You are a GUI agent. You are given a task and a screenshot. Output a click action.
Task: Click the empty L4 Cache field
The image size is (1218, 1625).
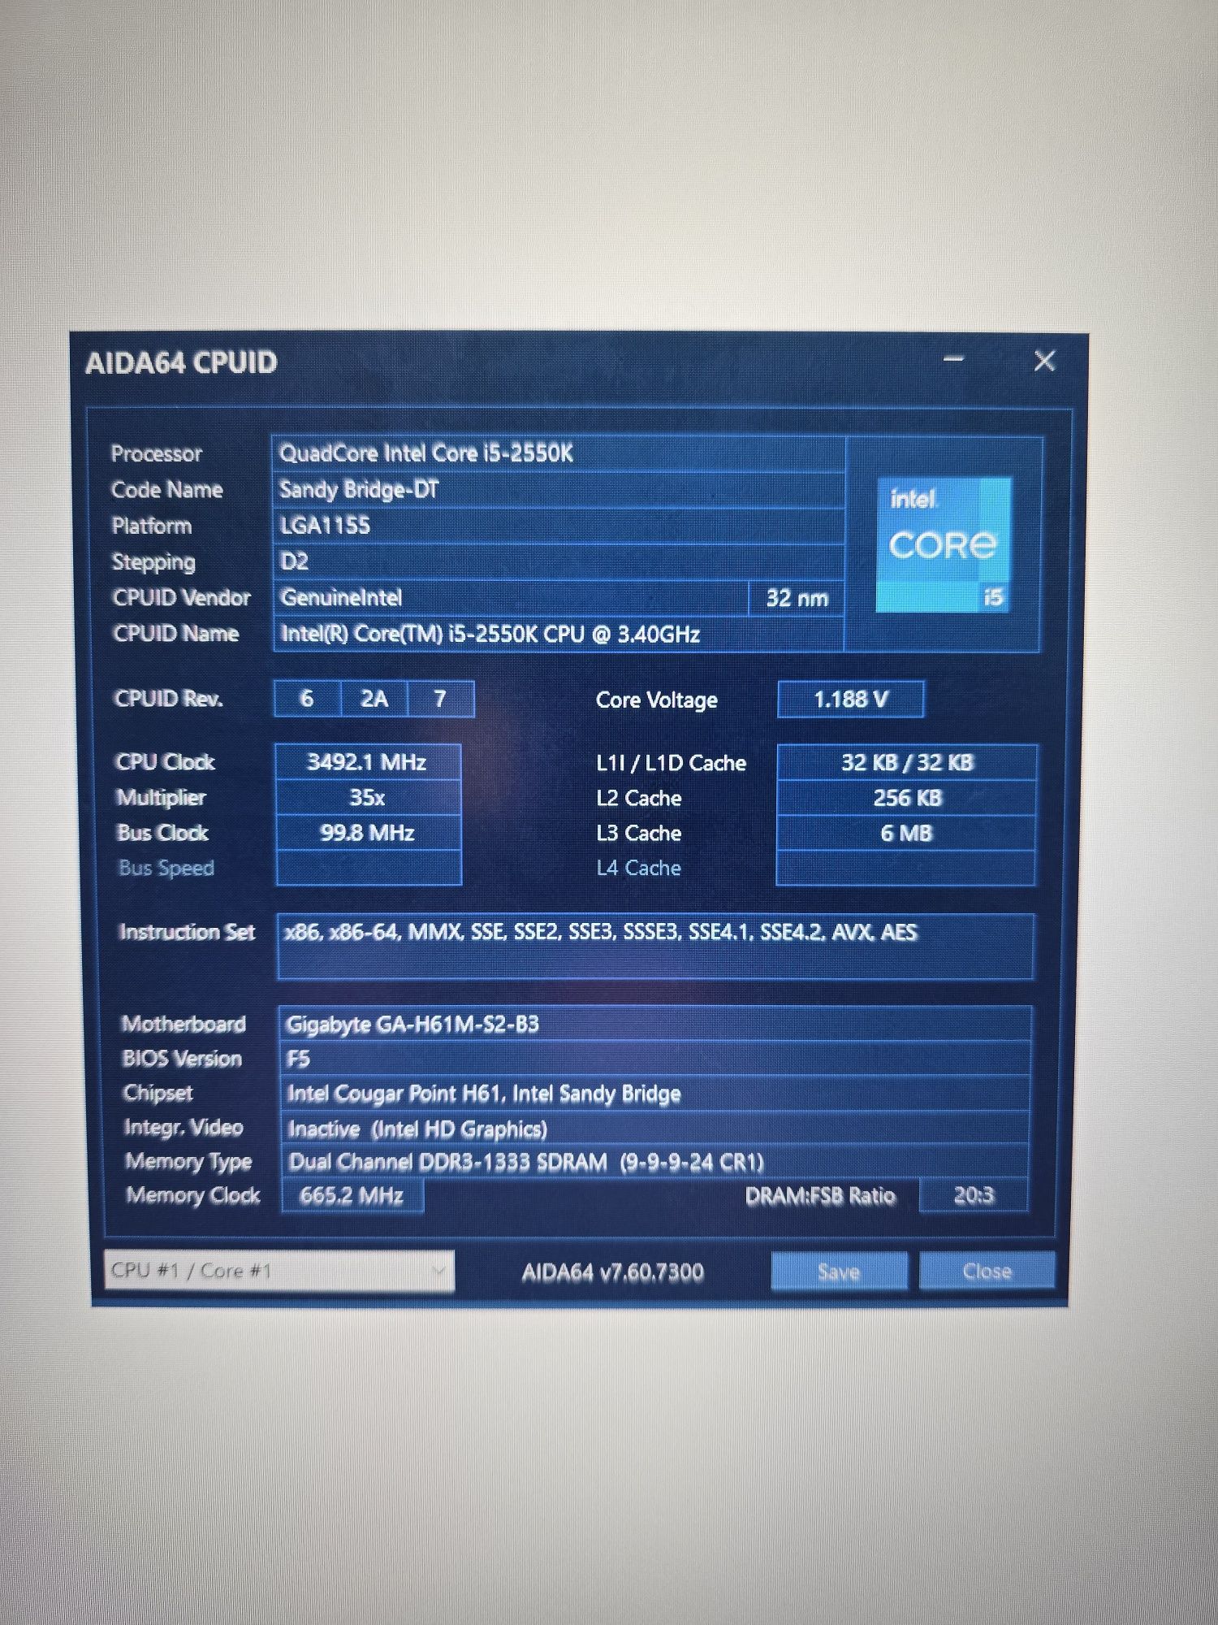(906, 868)
